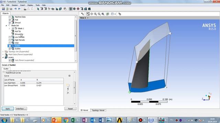Select the Low Shroud Point row
Screen dimensions: 220x123
point(34,85)
